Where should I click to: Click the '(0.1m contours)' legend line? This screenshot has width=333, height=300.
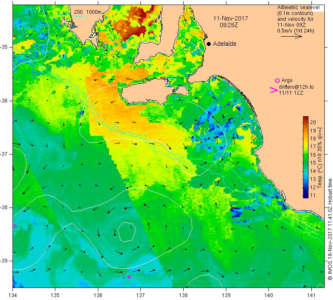tap(295, 13)
